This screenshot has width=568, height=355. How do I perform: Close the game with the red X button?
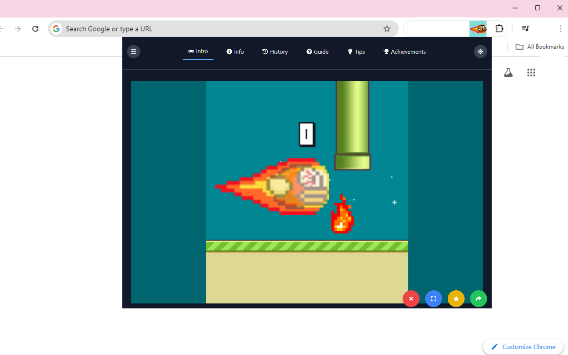tap(411, 299)
